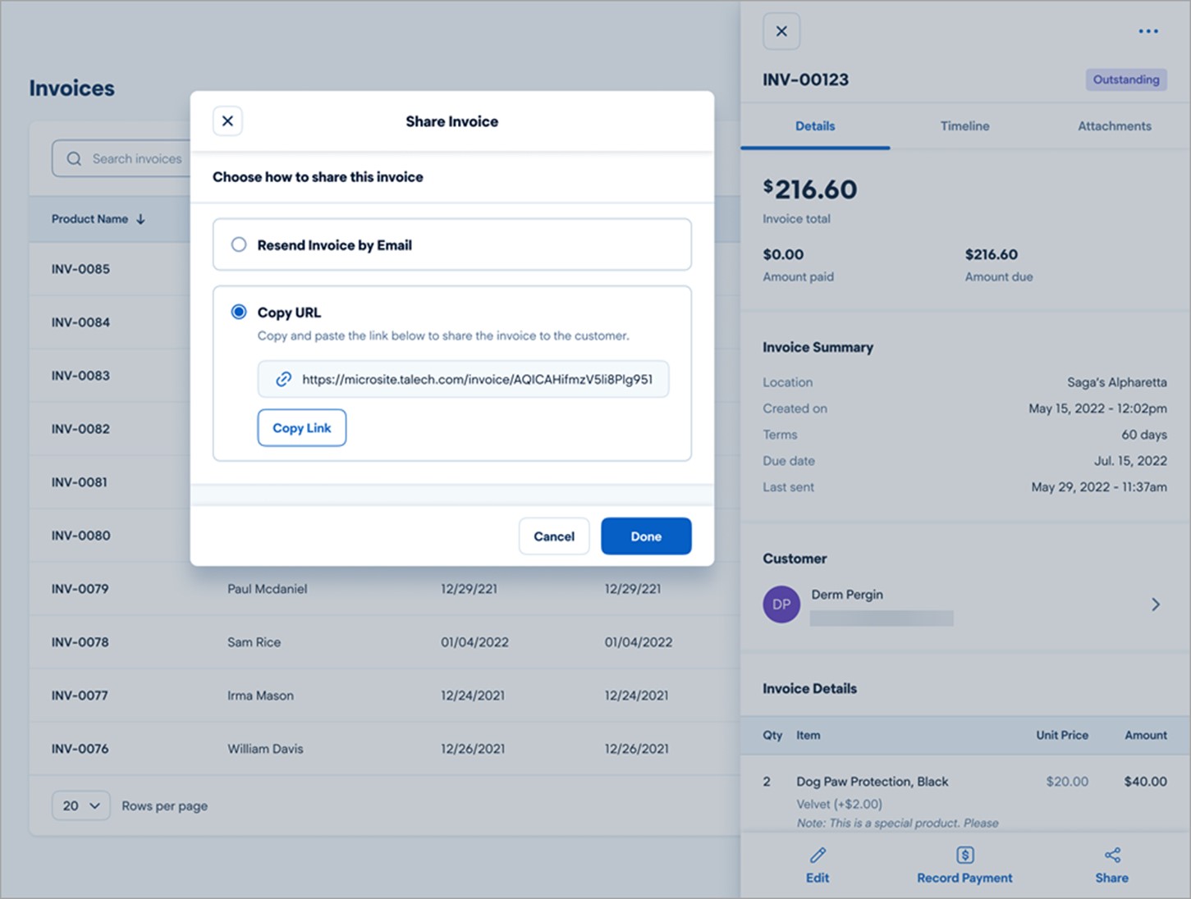
Task: Click the Outstanding status badge
Action: pos(1126,80)
